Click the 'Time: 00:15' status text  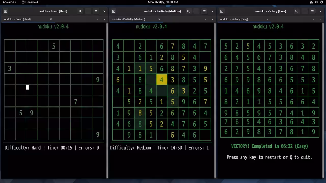click(x=60, y=148)
